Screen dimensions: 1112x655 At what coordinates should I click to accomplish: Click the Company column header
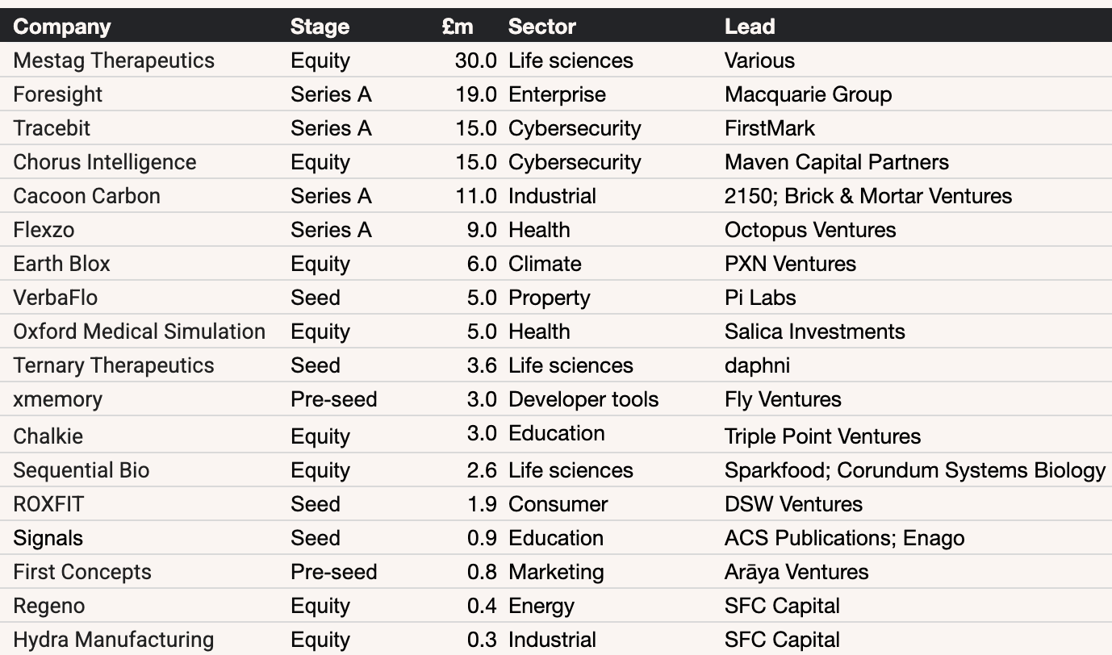[62, 27]
